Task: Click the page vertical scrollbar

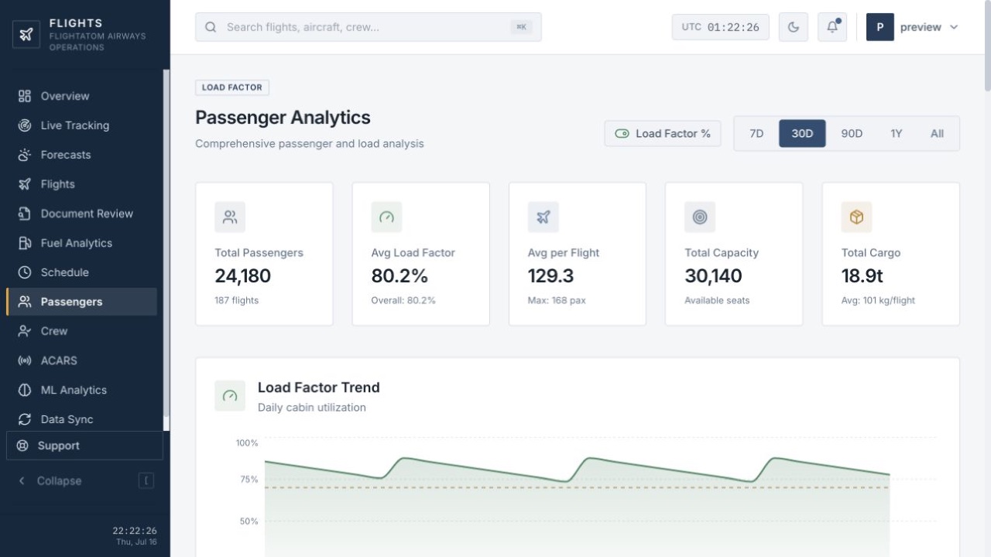Action: (x=987, y=46)
